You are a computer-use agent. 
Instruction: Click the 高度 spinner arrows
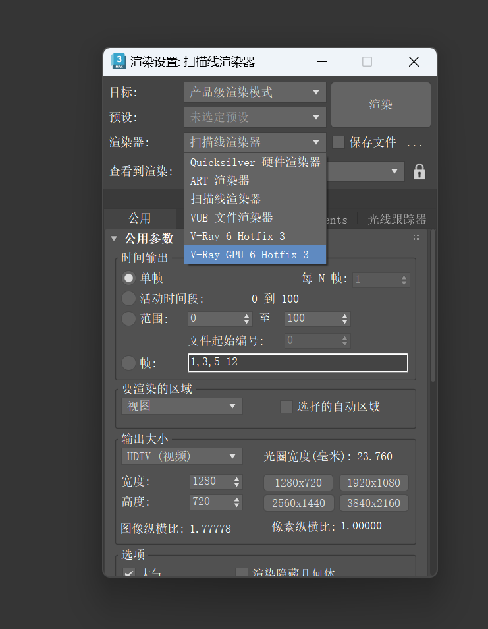tap(237, 502)
